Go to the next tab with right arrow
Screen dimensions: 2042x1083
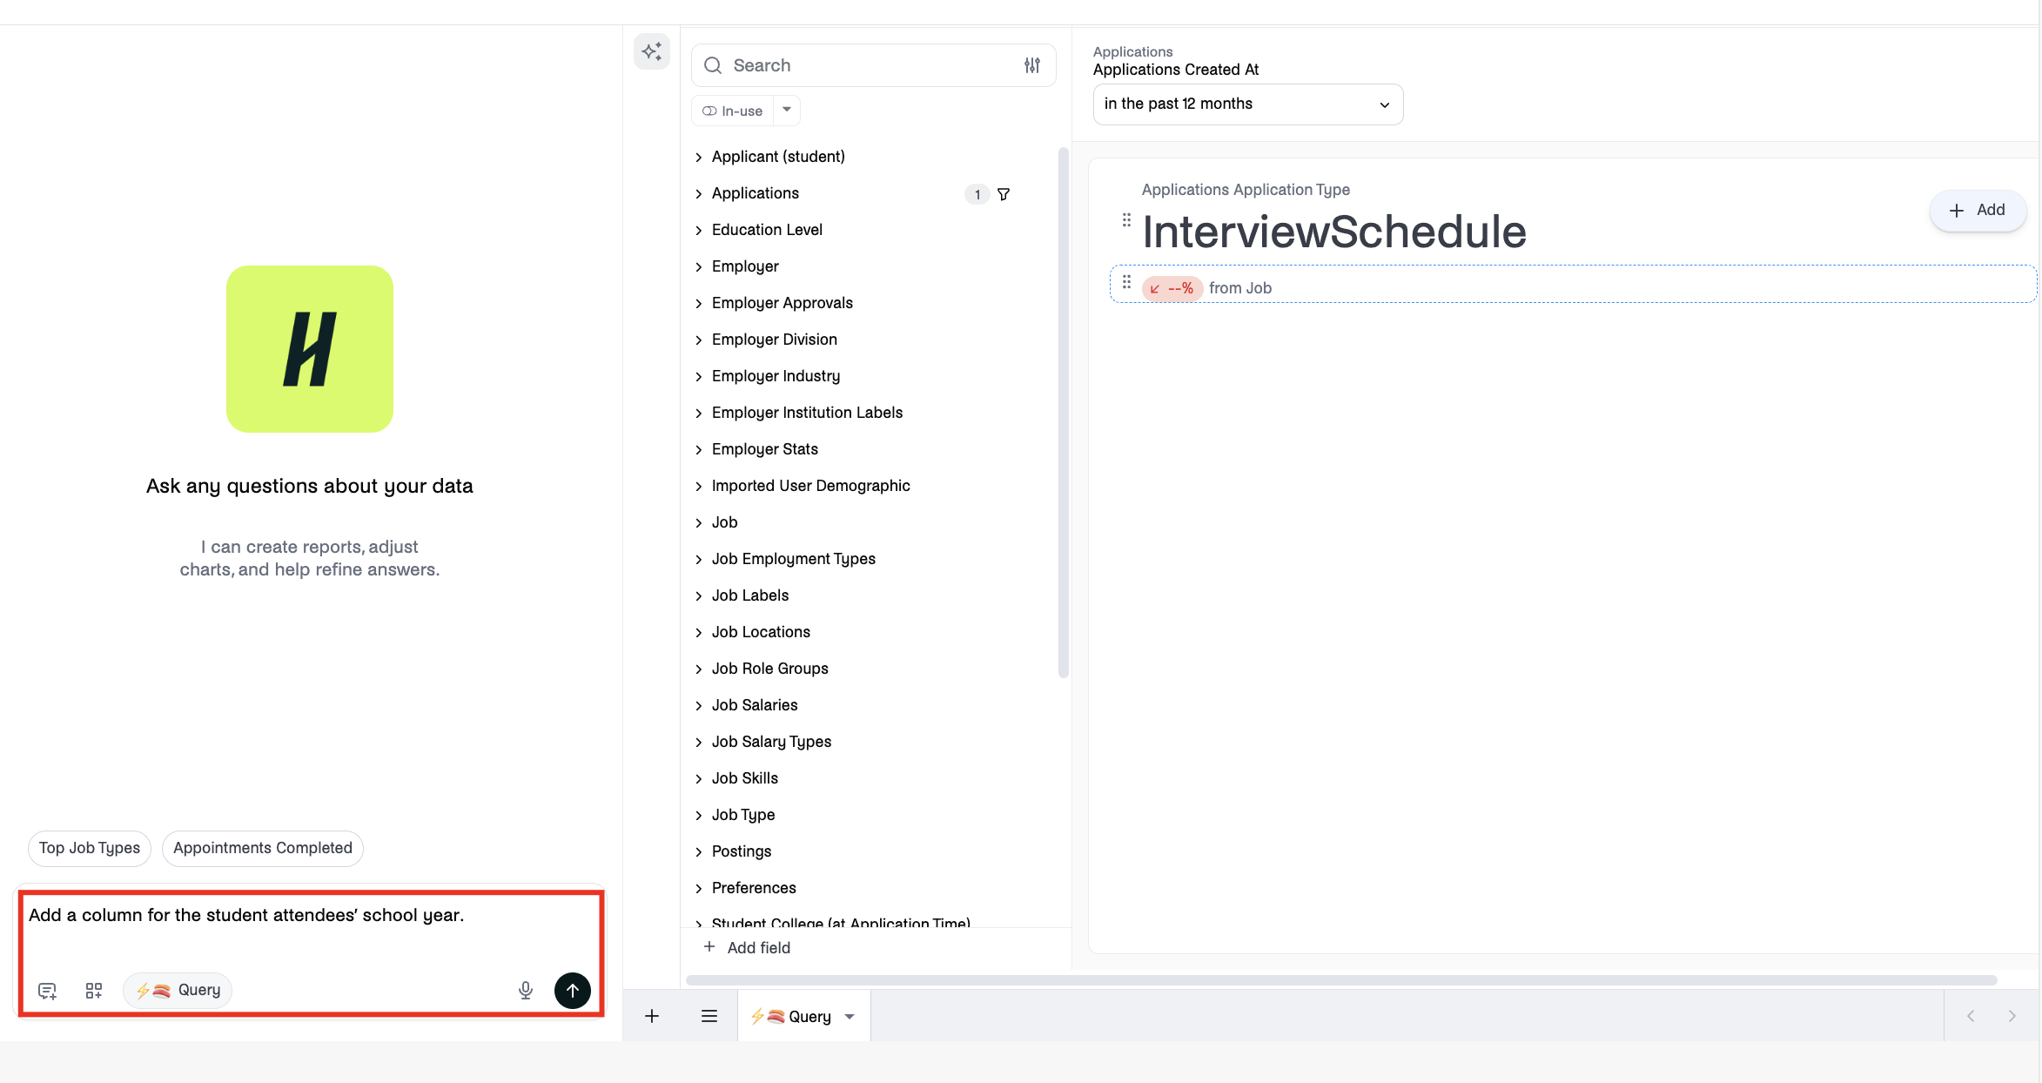tap(2012, 1016)
